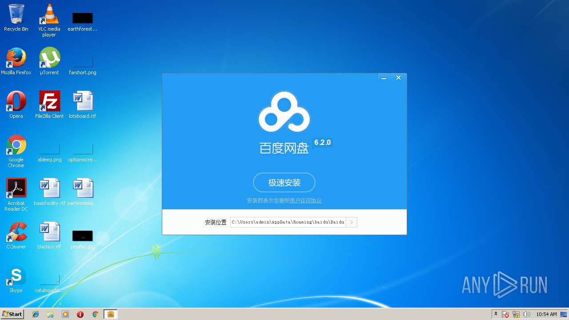Image resolution: width=569 pixels, height=320 pixels.
Task: Open the 用户许可协议 license agreement link
Action: point(306,201)
